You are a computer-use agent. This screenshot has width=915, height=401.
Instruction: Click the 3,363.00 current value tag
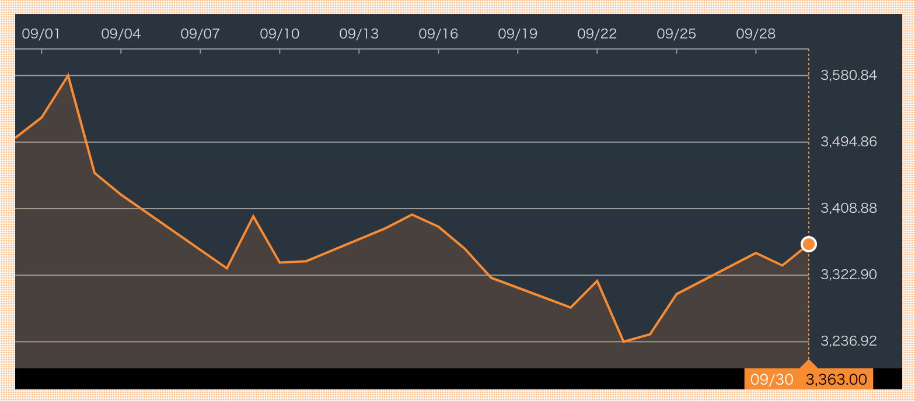pyautogui.click(x=836, y=379)
